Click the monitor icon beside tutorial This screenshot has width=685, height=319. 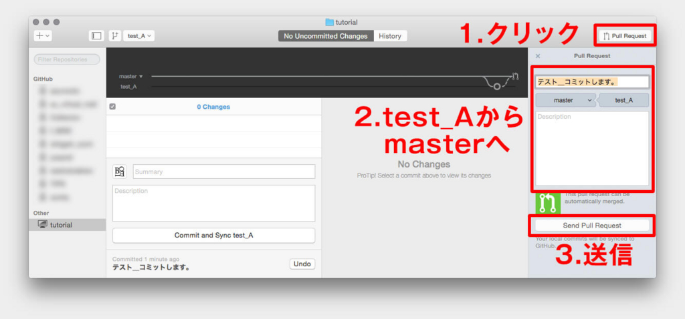click(x=42, y=225)
